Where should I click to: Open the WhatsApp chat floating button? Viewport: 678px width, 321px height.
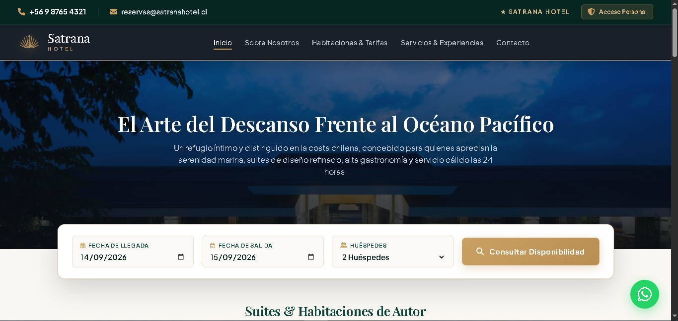click(644, 294)
